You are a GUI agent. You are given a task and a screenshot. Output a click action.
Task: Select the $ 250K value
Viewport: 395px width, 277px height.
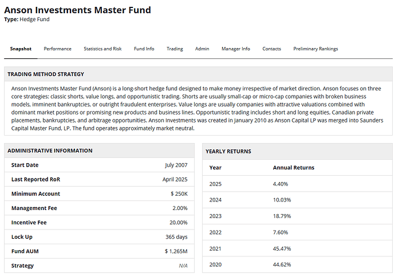pyautogui.click(x=179, y=193)
